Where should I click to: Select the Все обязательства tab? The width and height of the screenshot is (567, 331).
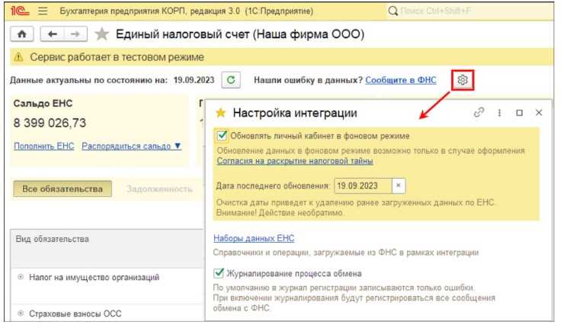tap(62, 189)
